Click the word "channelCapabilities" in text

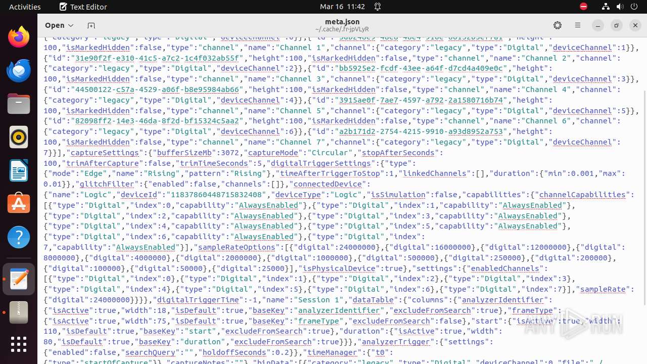582,195
